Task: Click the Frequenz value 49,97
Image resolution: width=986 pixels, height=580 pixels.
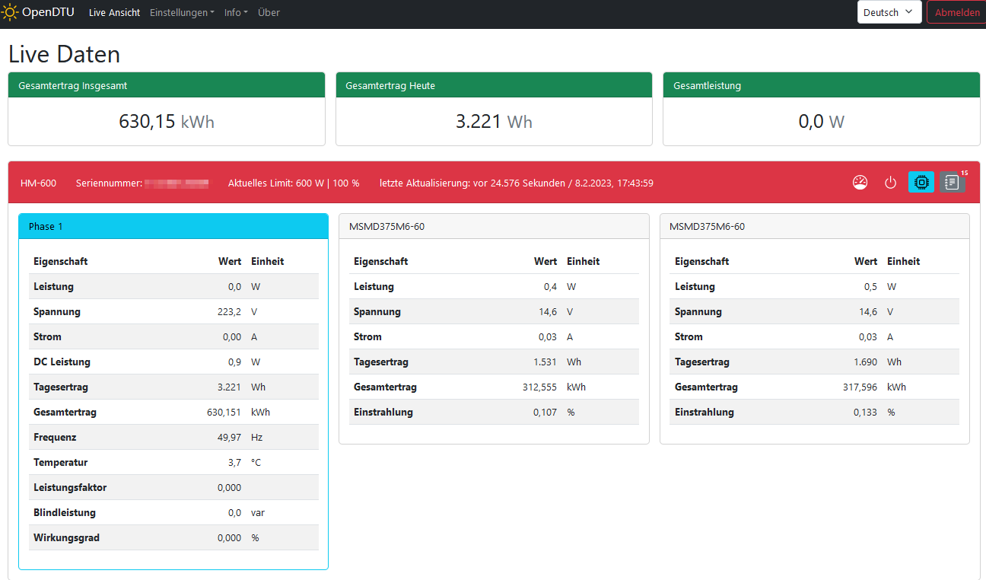Action: (x=229, y=437)
